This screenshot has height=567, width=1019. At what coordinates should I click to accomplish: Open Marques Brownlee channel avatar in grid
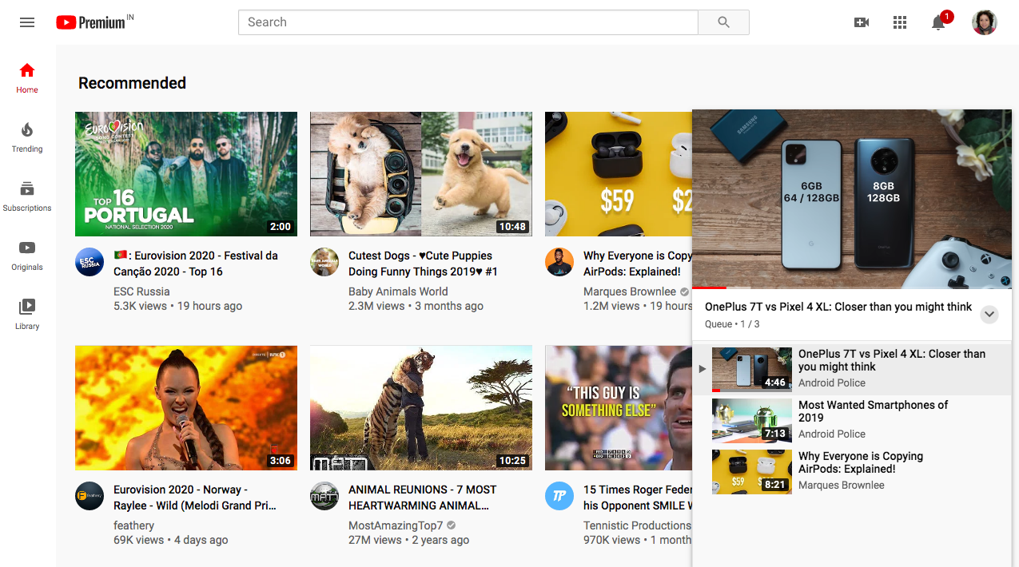coord(559,262)
